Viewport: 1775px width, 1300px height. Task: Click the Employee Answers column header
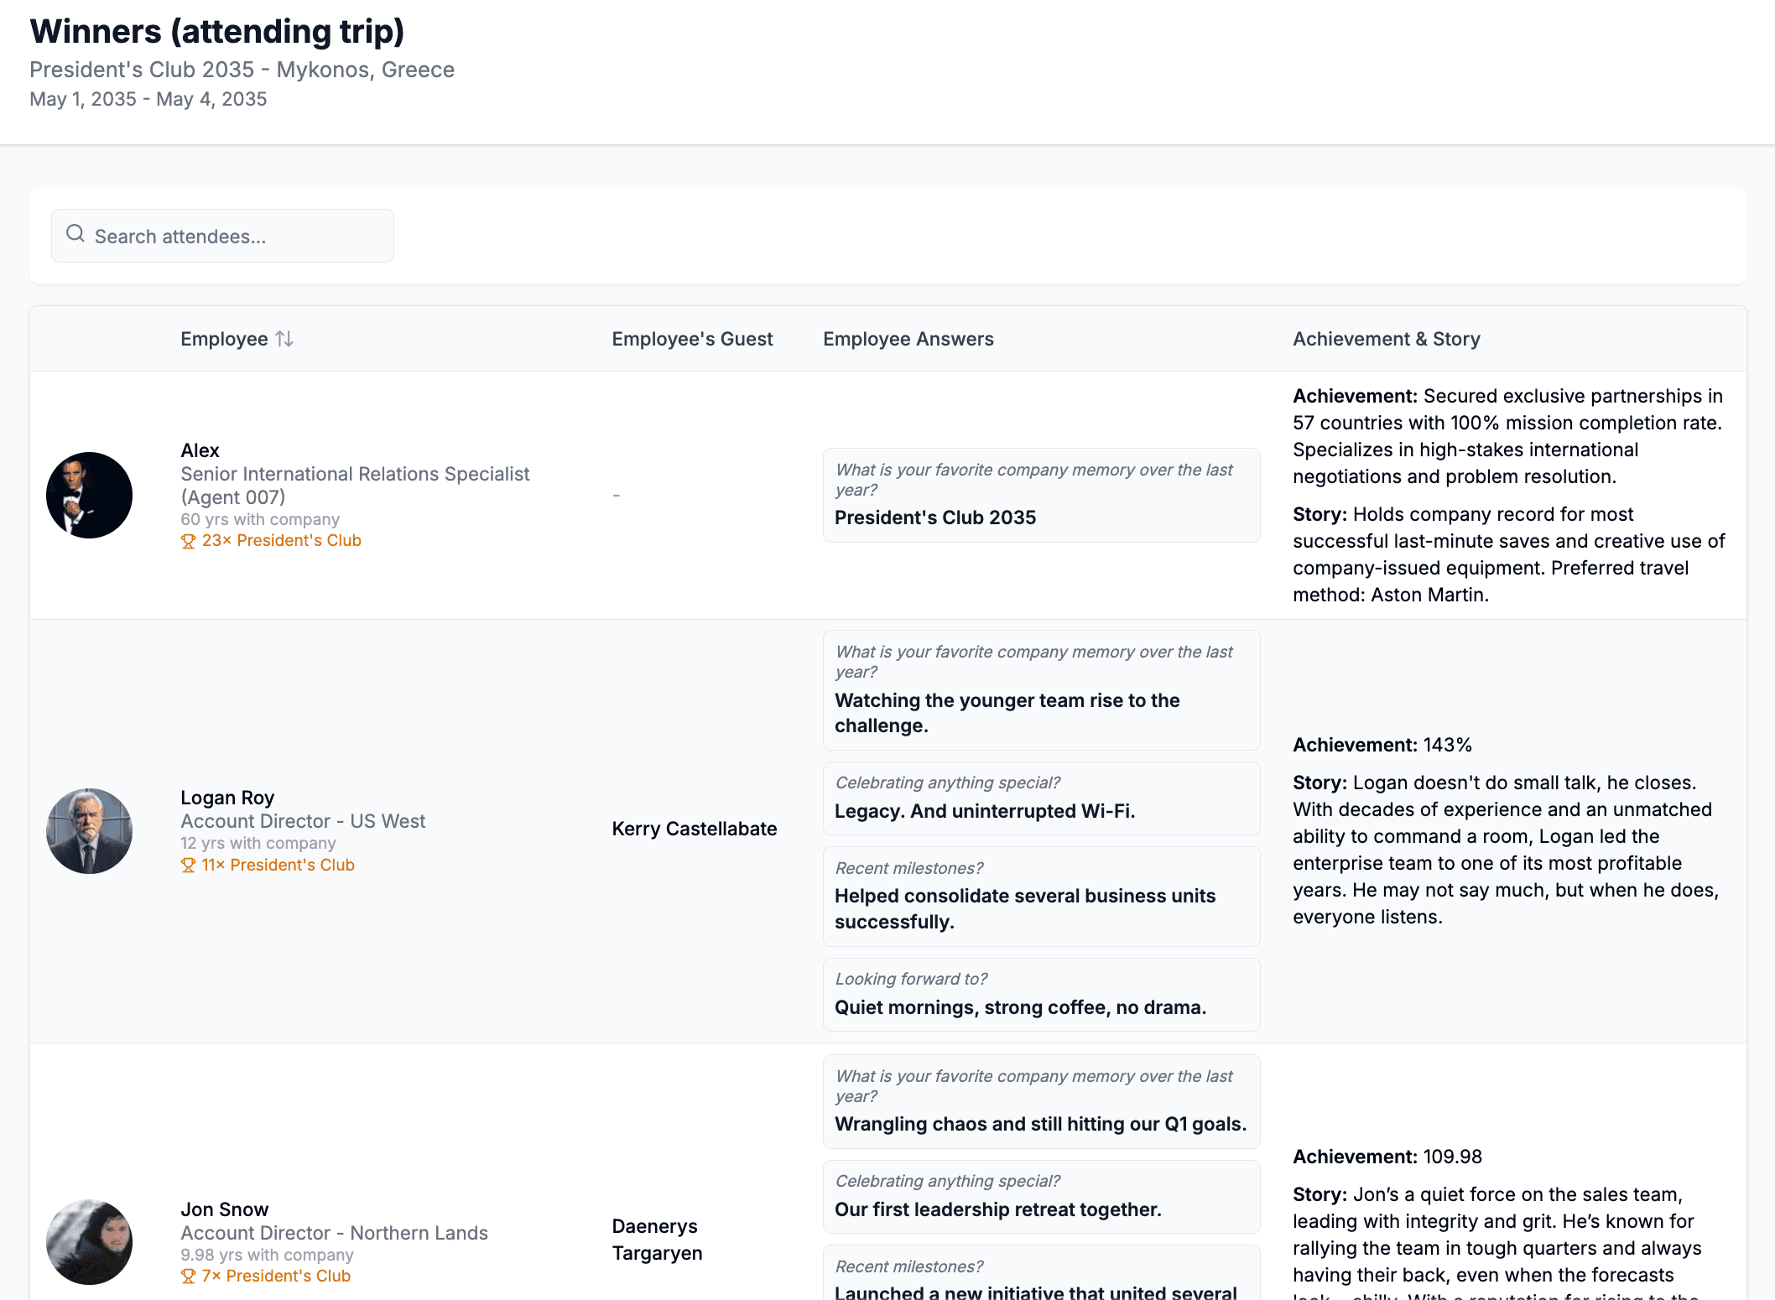point(908,339)
